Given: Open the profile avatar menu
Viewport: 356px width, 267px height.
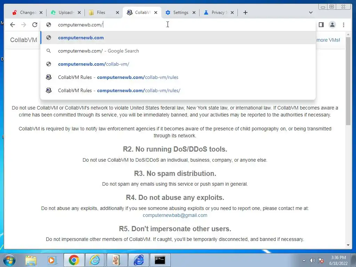Looking at the screenshot, I should click(x=332, y=25).
